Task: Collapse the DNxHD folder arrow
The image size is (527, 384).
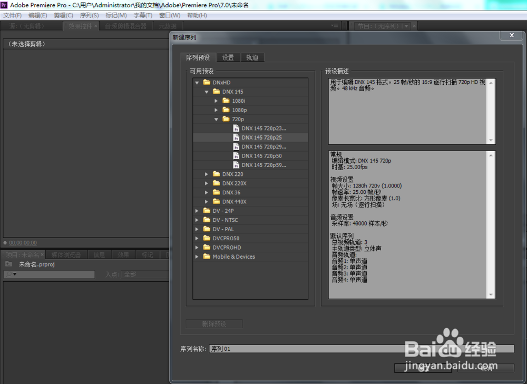Action: [197, 83]
